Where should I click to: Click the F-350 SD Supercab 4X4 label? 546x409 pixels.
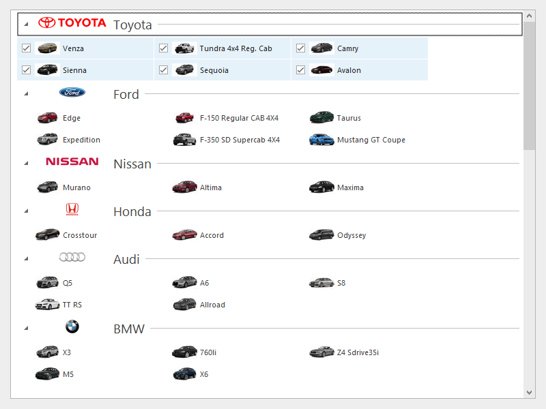point(240,140)
